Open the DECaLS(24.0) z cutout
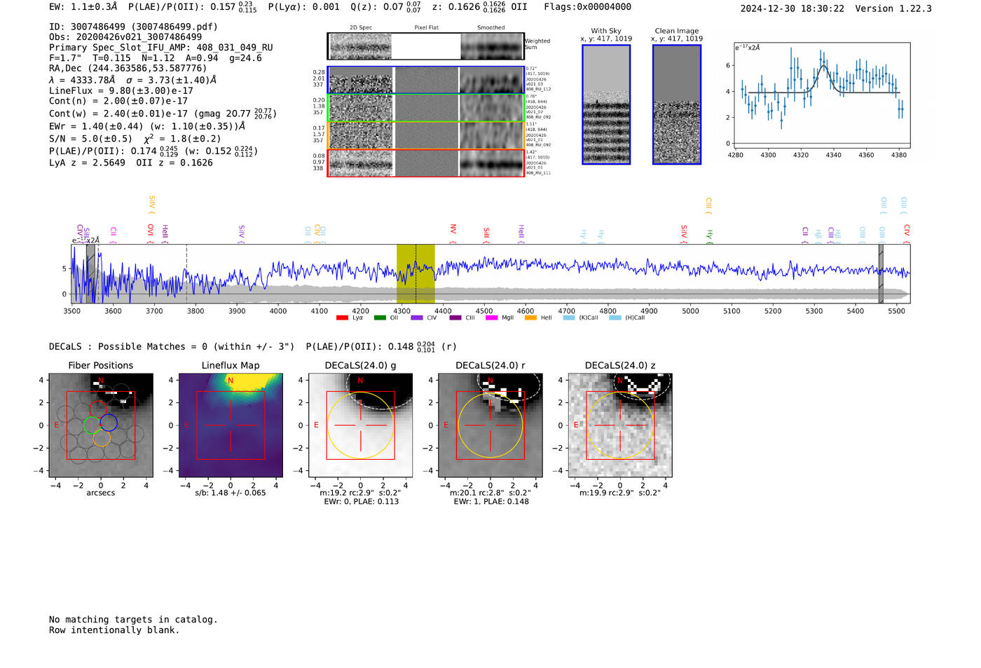 coord(620,425)
